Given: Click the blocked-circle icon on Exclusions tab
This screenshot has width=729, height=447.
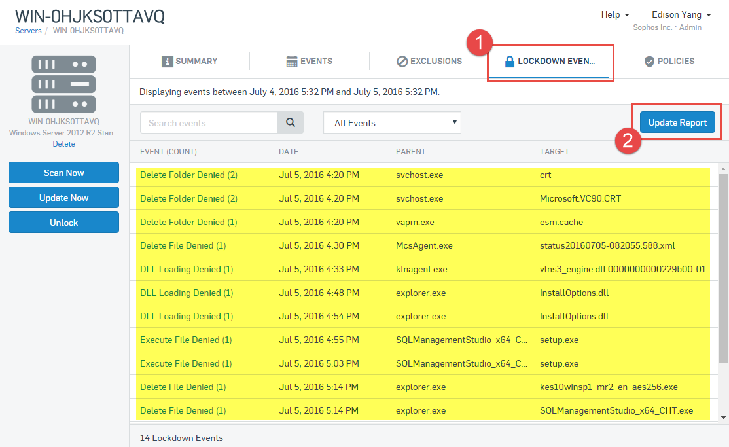Looking at the screenshot, I should pos(402,62).
